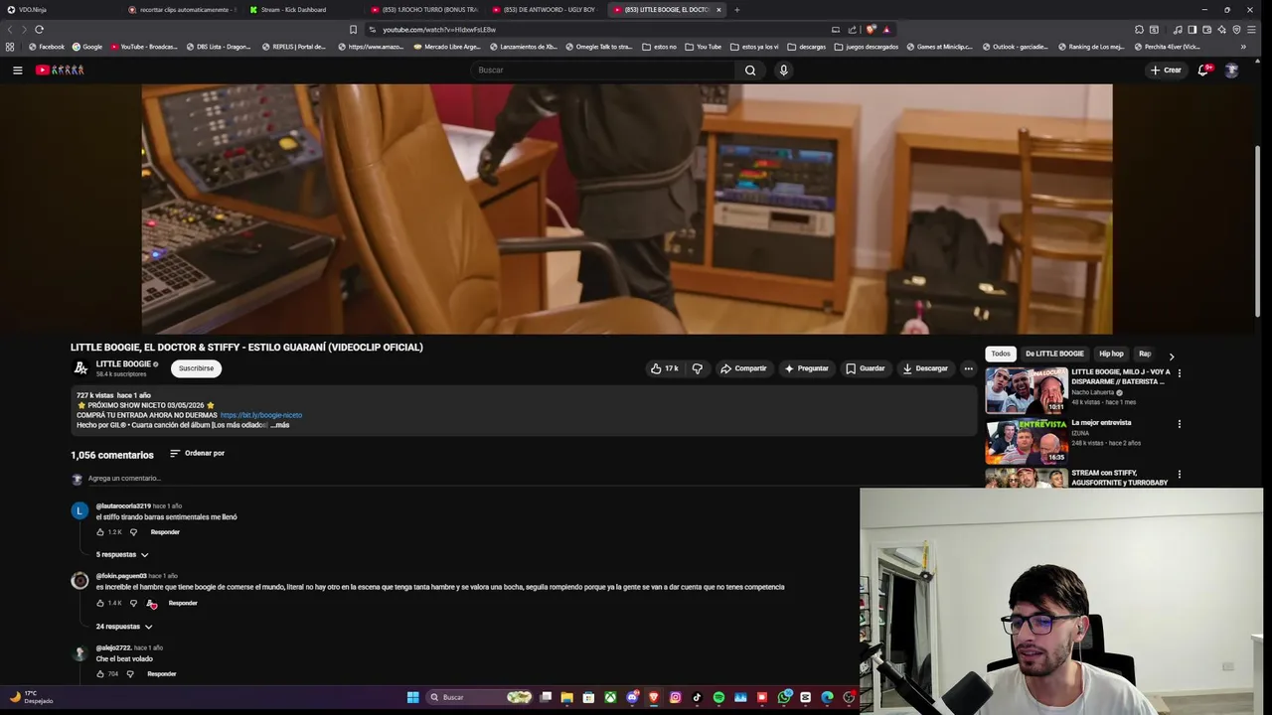
Task: Expand 24 respuestas replies
Action: [124, 627]
